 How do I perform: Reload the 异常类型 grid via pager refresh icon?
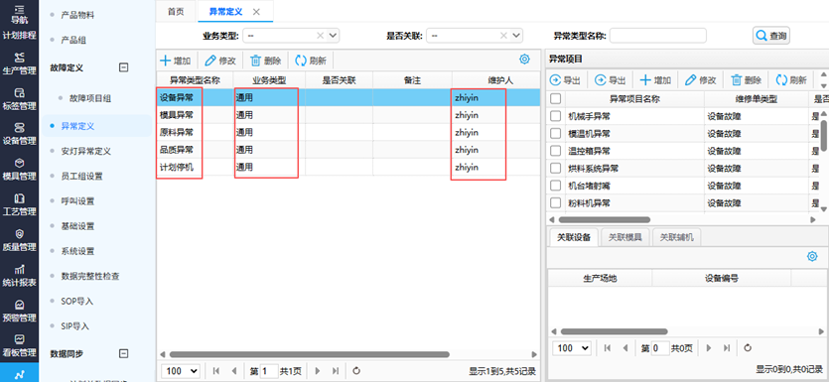[x=356, y=371]
